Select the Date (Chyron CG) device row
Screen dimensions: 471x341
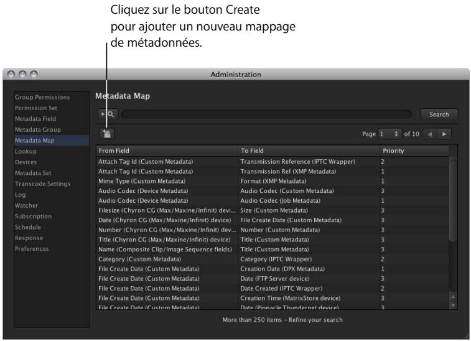click(x=273, y=220)
